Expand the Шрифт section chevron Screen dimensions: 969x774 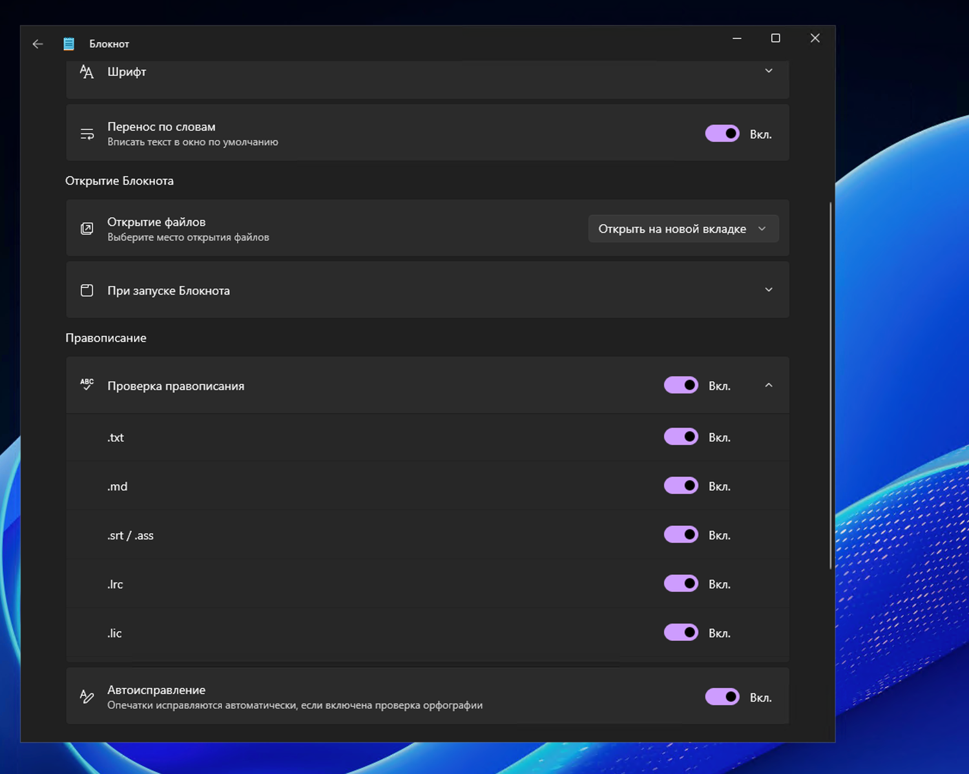point(769,71)
